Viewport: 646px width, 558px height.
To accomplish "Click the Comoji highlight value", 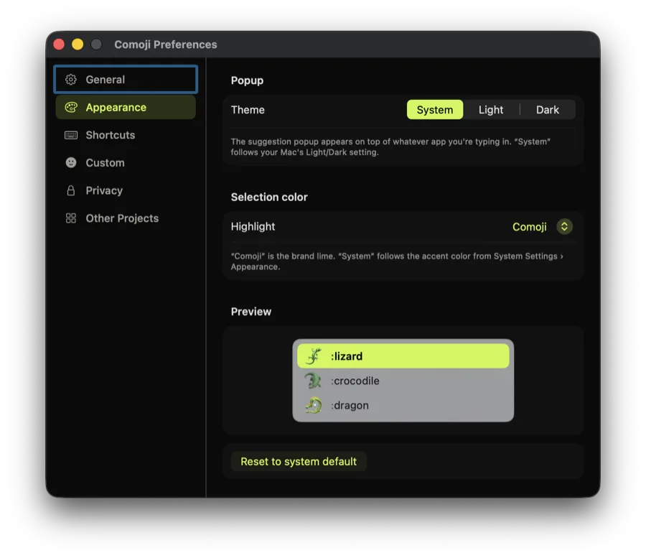I will pyautogui.click(x=530, y=227).
